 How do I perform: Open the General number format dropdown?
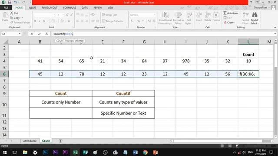click(155, 15)
